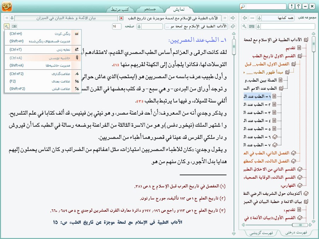The image size is (319, 239).
Task: Choose حاشیه نویسی (Ctrl+A) menu item
Action: tap(43, 58)
